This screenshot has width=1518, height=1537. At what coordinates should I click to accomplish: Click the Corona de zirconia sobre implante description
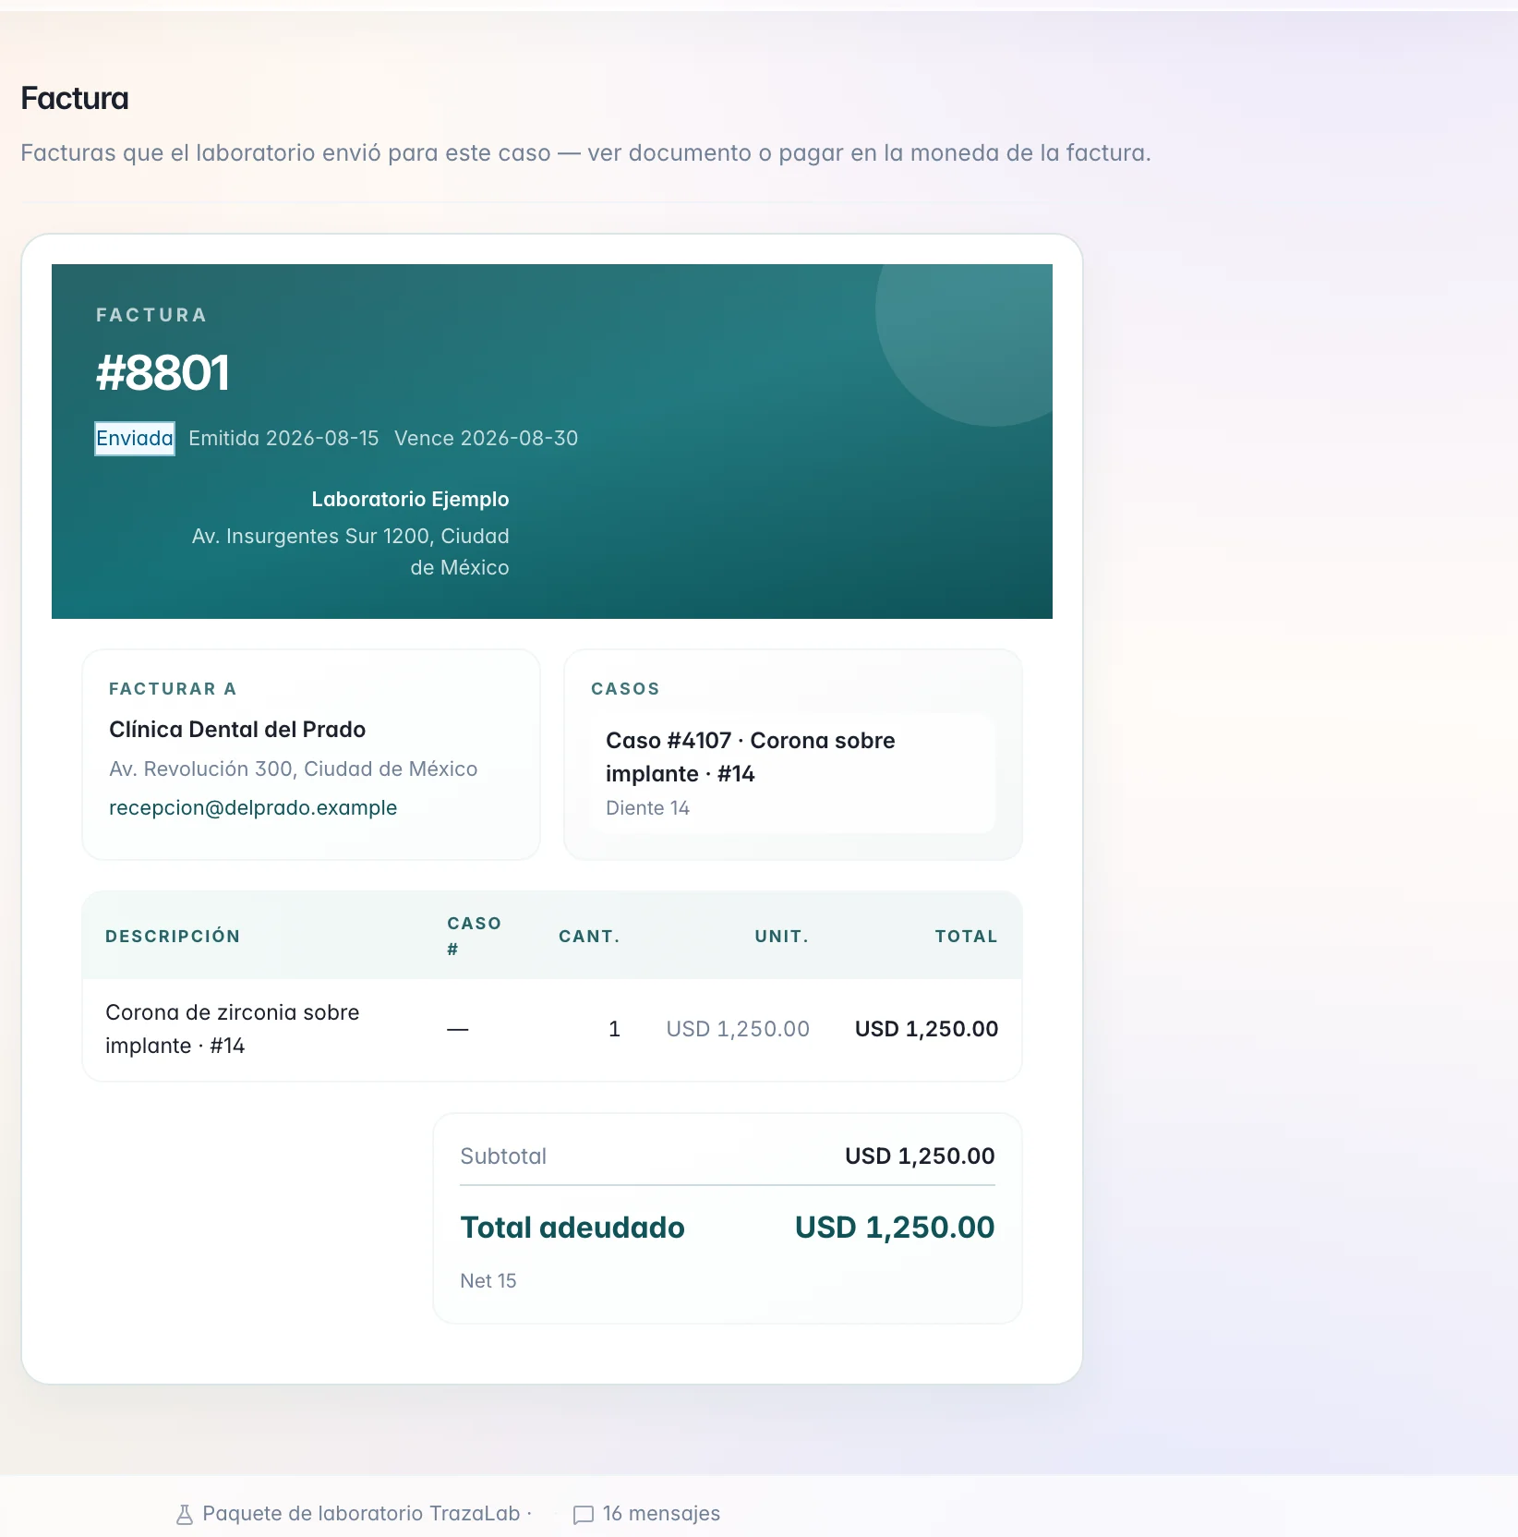point(233,1029)
